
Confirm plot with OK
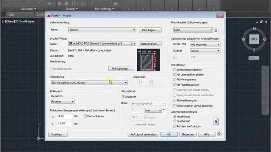coord(169,134)
